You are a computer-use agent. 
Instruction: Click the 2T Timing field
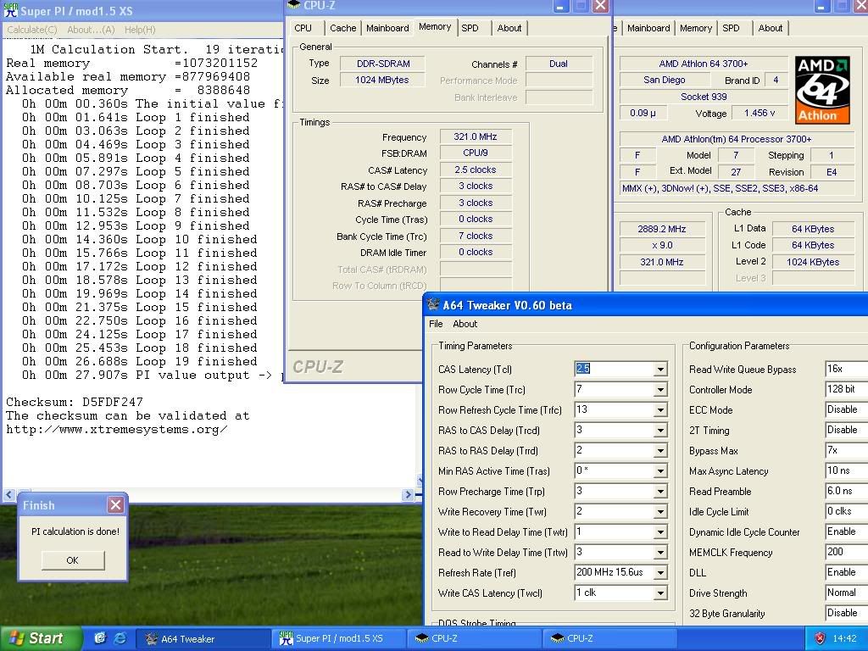pyautogui.click(x=847, y=430)
